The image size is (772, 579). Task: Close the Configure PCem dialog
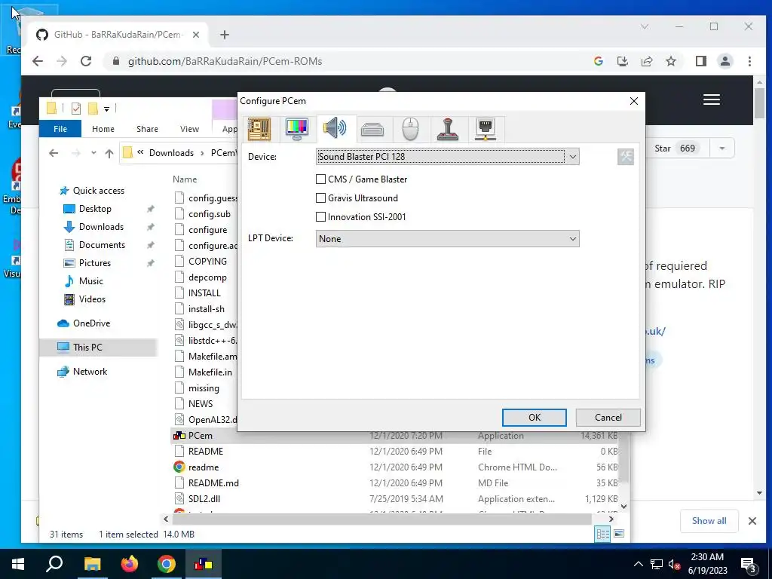[634, 101]
